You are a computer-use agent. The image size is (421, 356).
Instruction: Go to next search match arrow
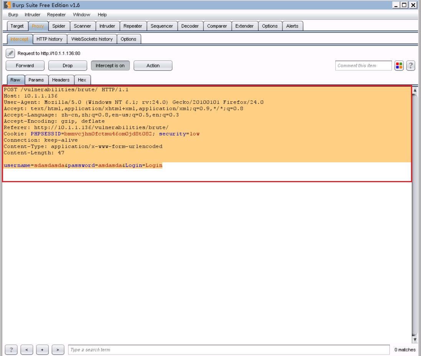coord(58,349)
